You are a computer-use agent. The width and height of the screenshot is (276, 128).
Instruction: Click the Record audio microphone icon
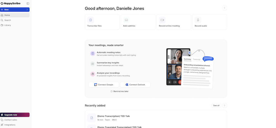coord(198,20)
